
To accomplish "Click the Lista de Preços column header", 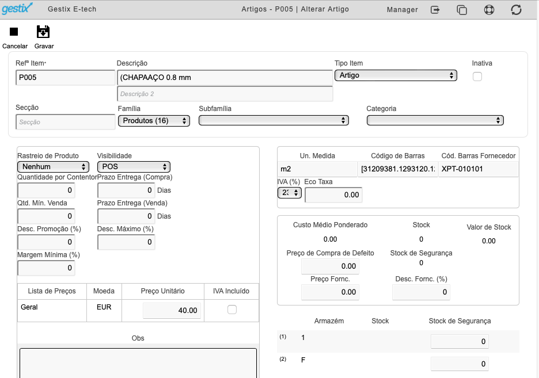I will 52,291.
